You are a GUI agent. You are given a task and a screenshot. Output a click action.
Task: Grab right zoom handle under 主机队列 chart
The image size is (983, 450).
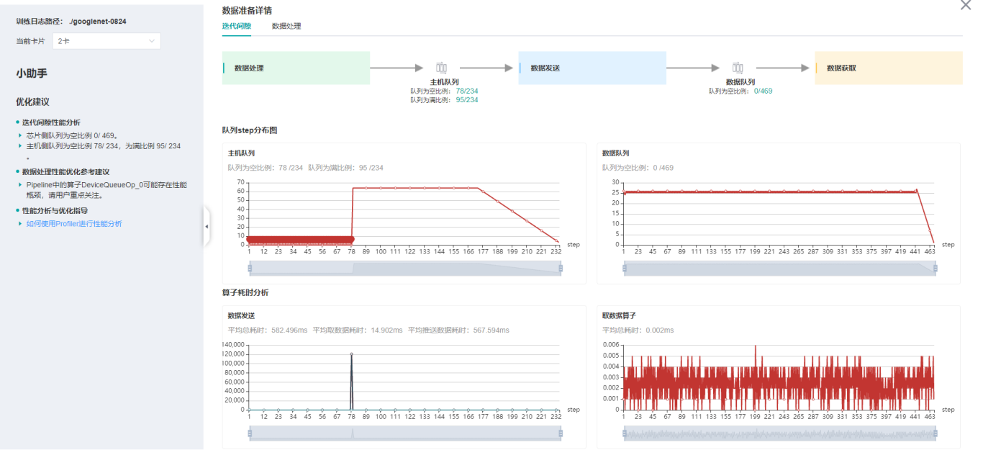coord(561,268)
